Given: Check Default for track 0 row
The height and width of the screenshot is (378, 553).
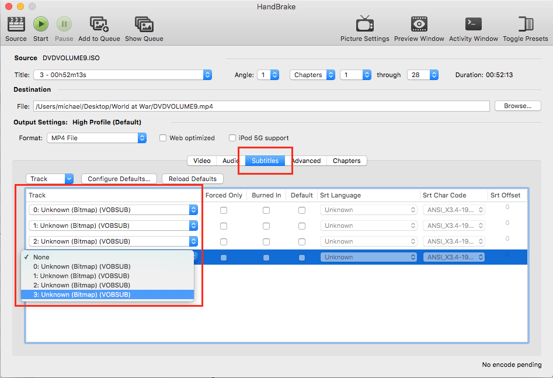Looking at the screenshot, I should click(x=302, y=210).
